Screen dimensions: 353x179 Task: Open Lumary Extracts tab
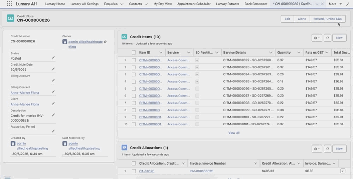point(228,4)
